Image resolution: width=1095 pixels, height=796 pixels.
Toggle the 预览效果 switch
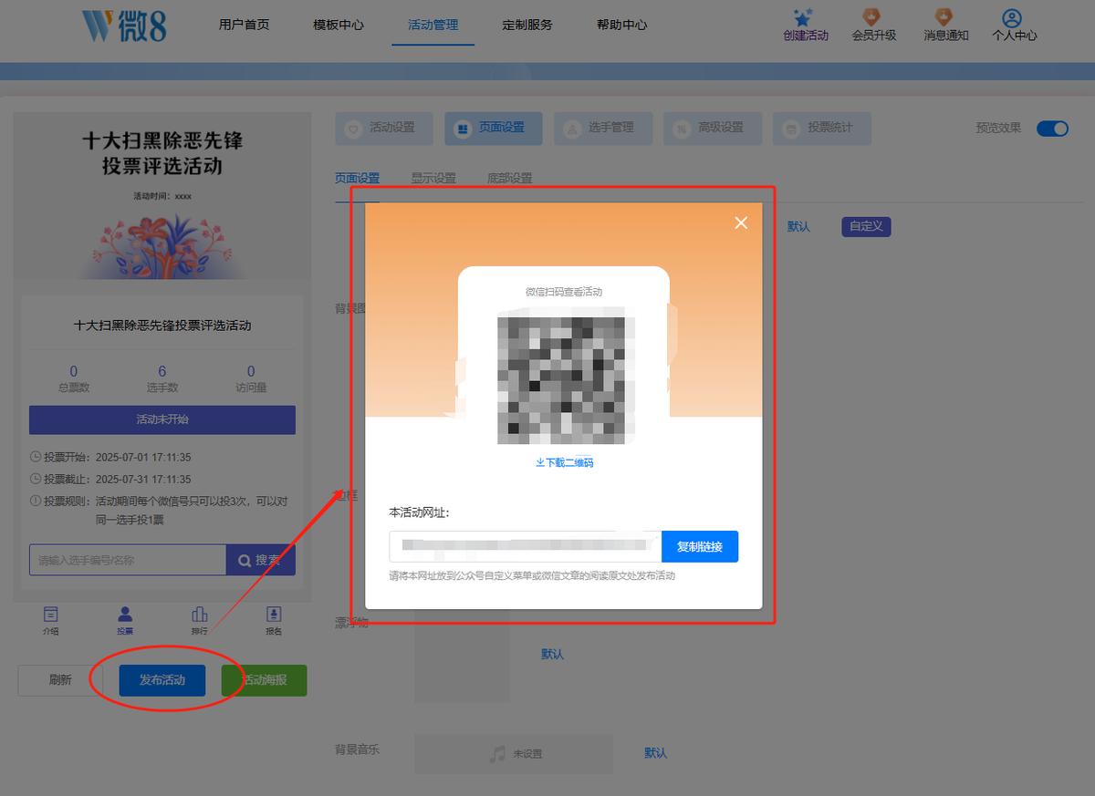(1052, 129)
